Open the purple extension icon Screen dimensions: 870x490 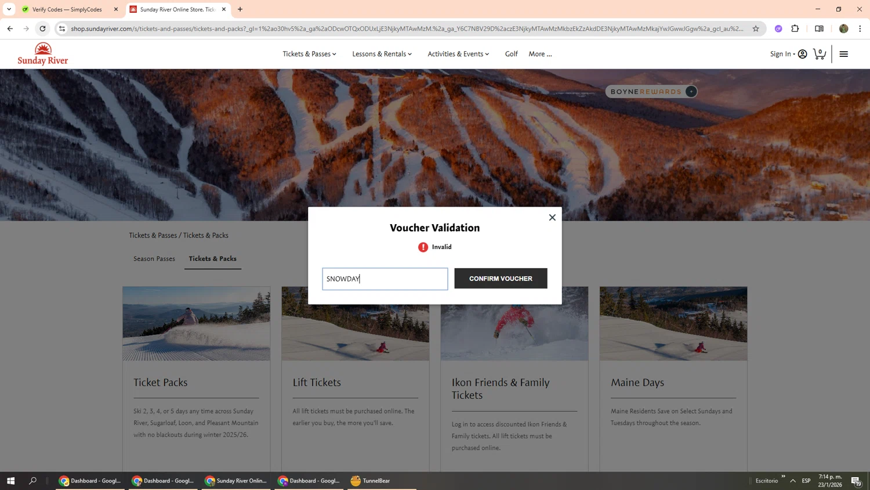[x=778, y=28]
